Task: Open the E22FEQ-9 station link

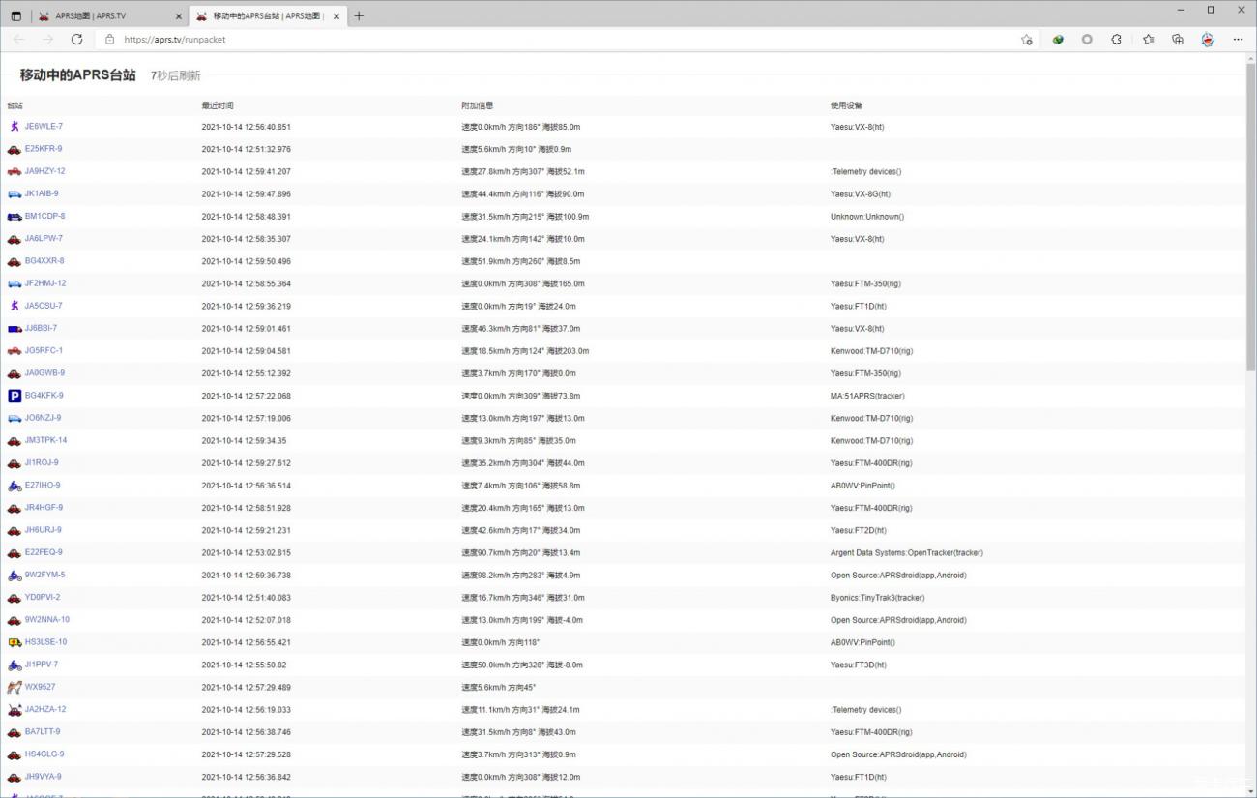Action: click(44, 552)
